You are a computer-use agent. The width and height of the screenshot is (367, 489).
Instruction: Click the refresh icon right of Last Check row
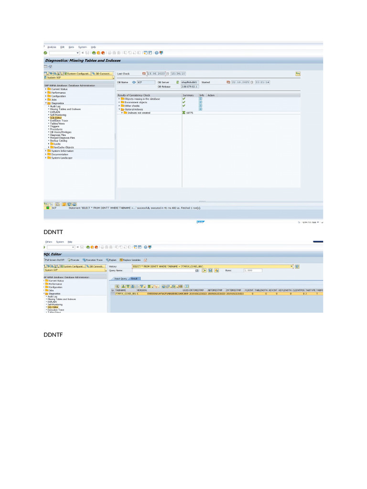coord(298,74)
